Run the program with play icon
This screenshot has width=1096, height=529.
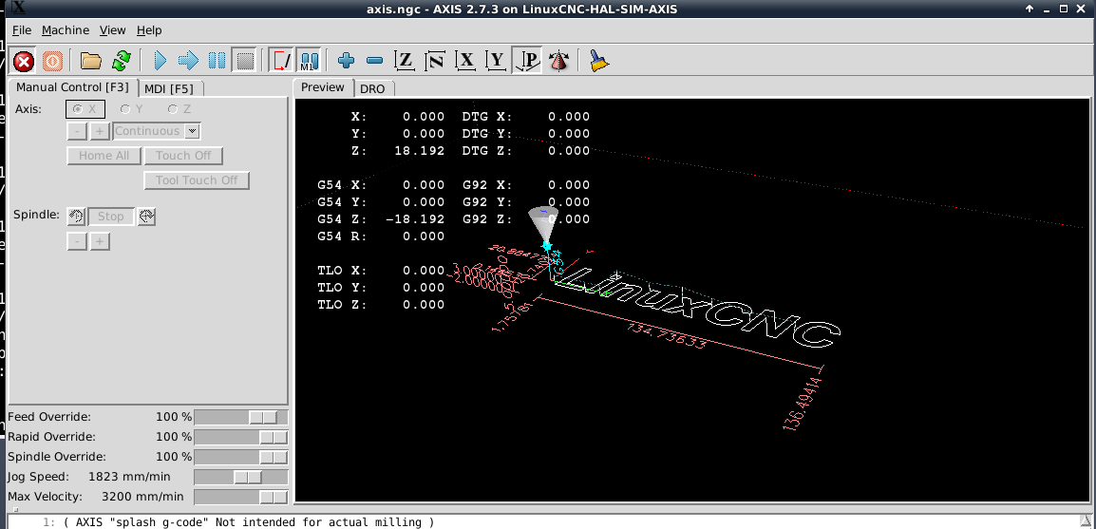[x=161, y=61]
